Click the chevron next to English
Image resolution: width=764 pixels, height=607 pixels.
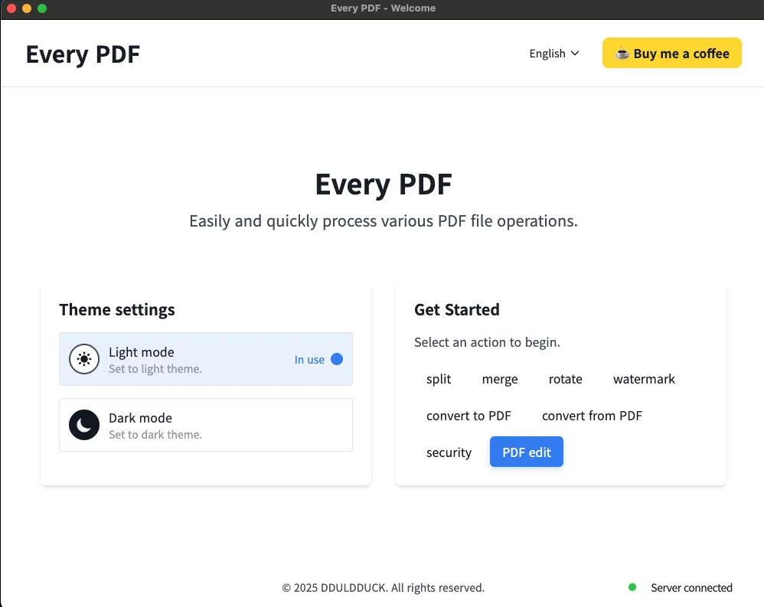coord(575,54)
